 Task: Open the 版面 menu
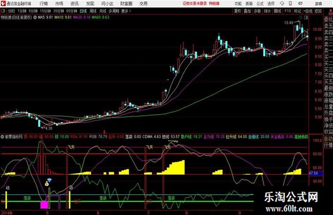249,4
